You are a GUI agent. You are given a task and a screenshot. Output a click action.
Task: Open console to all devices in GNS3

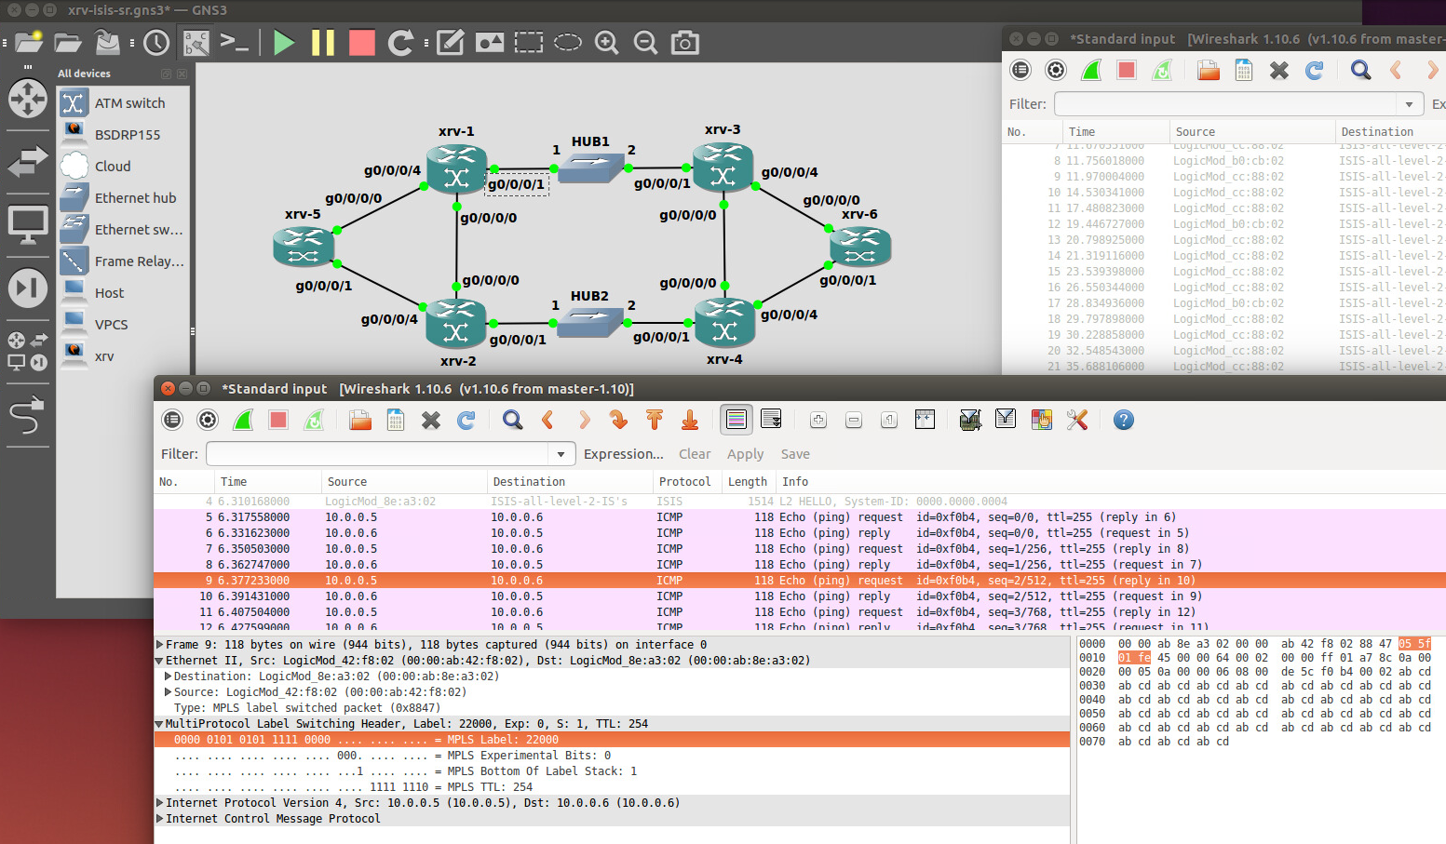pos(234,43)
